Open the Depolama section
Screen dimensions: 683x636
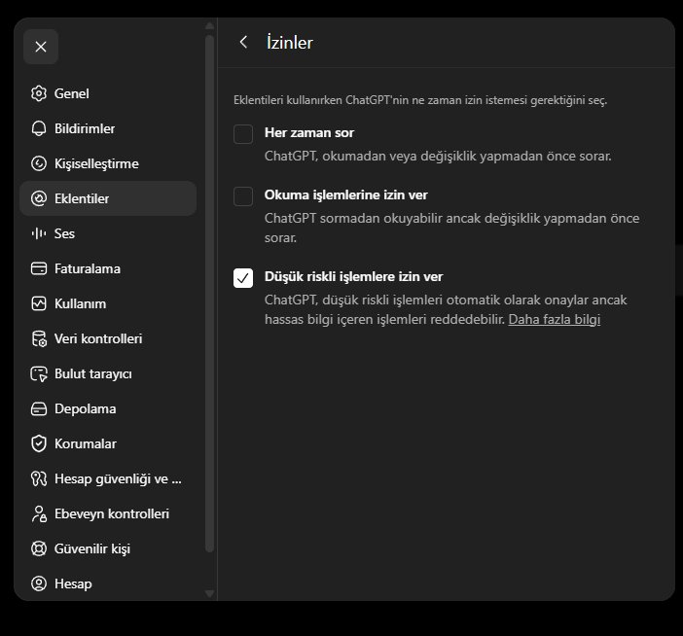(108, 408)
